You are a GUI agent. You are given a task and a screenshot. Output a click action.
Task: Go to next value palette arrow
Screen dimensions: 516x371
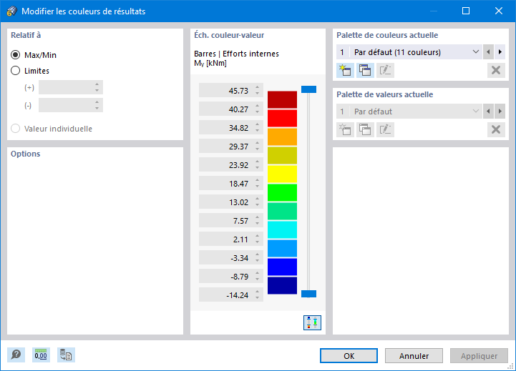click(500, 112)
